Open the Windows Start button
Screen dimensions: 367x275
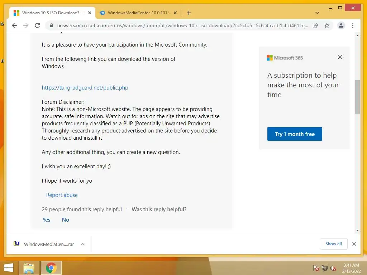9,268
